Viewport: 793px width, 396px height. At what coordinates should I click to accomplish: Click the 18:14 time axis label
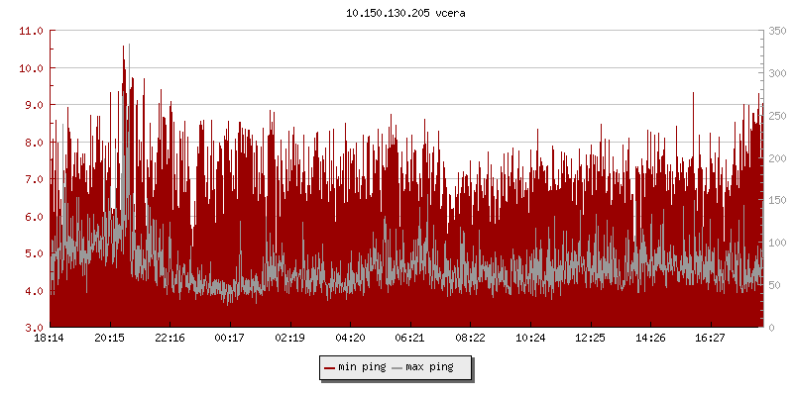pyautogui.click(x=50, y=338)
